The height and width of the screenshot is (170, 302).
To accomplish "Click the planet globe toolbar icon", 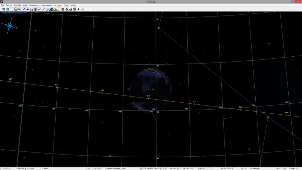I will 15,9.
